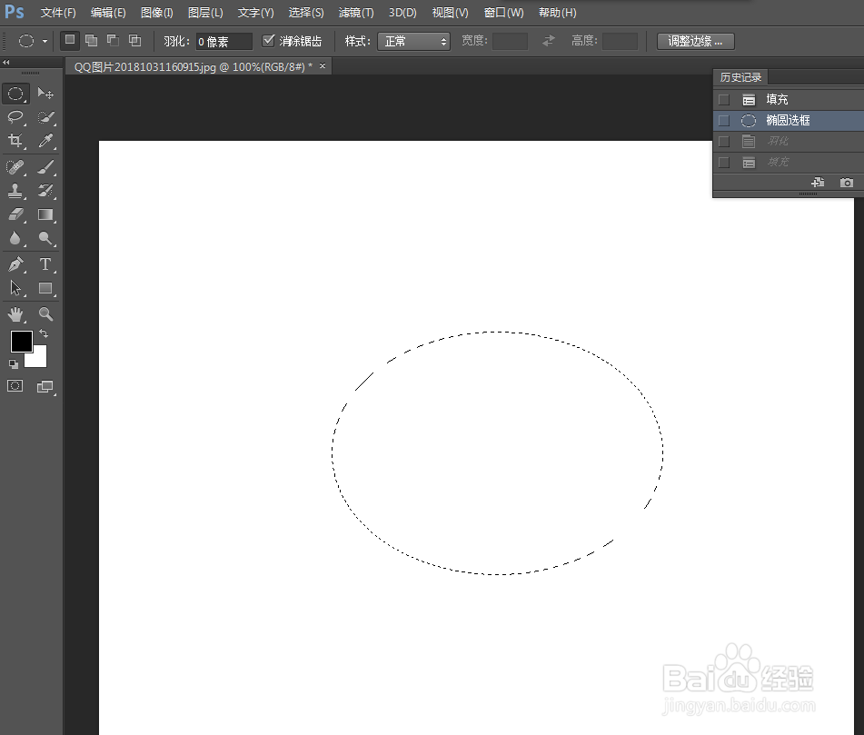Open the 文件(F) menu
Image resolution: width=864 pixels, height=735 pixels.
pos(58,13)
